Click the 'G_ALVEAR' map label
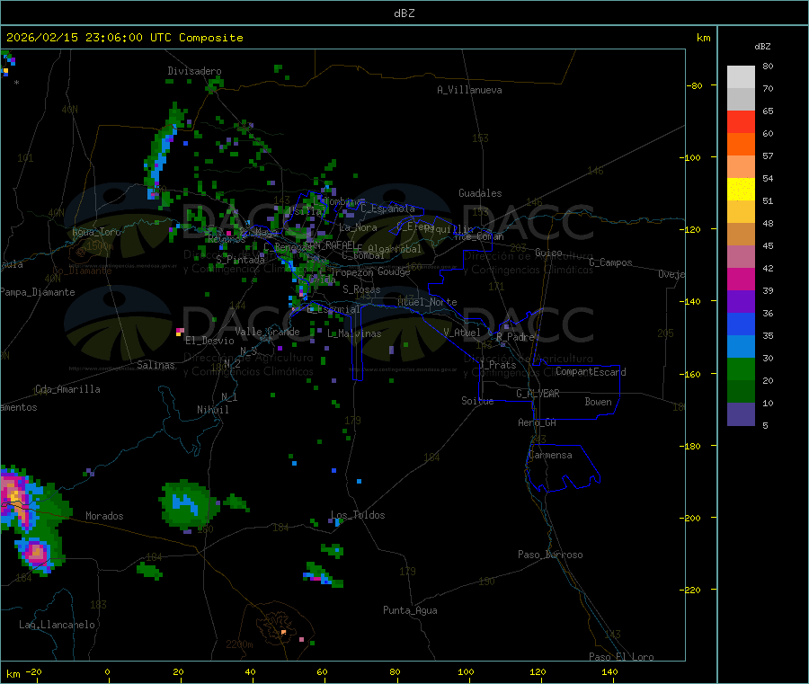Screen dimensions: 809x684 click(538, 394)
